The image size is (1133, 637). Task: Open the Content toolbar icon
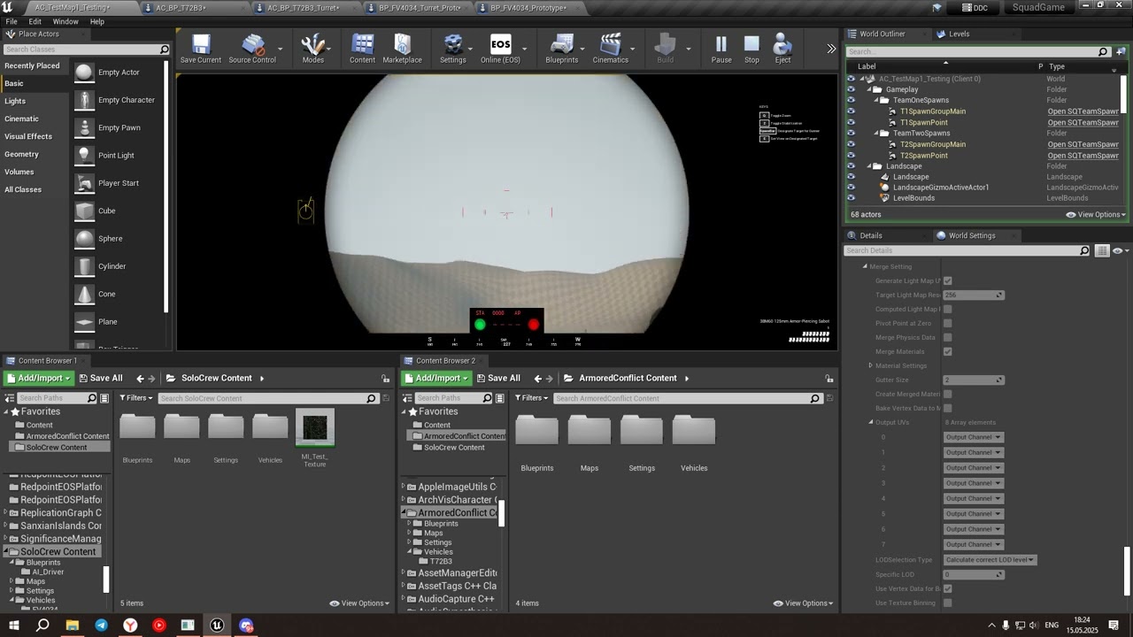coord(362,49)
